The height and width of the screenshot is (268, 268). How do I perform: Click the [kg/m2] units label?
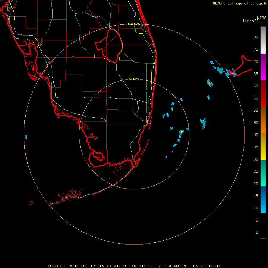point(250,21)
